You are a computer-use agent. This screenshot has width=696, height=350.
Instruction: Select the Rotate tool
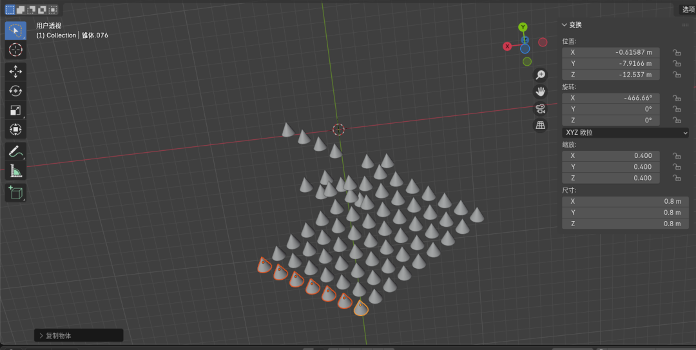pyautogui.click(x=15, y=91)
